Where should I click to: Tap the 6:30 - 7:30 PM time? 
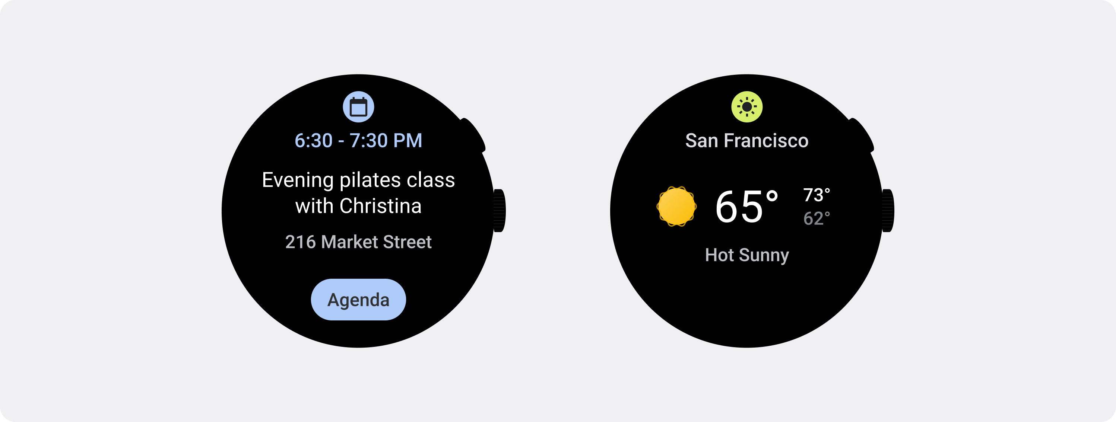tap(358, 141)
